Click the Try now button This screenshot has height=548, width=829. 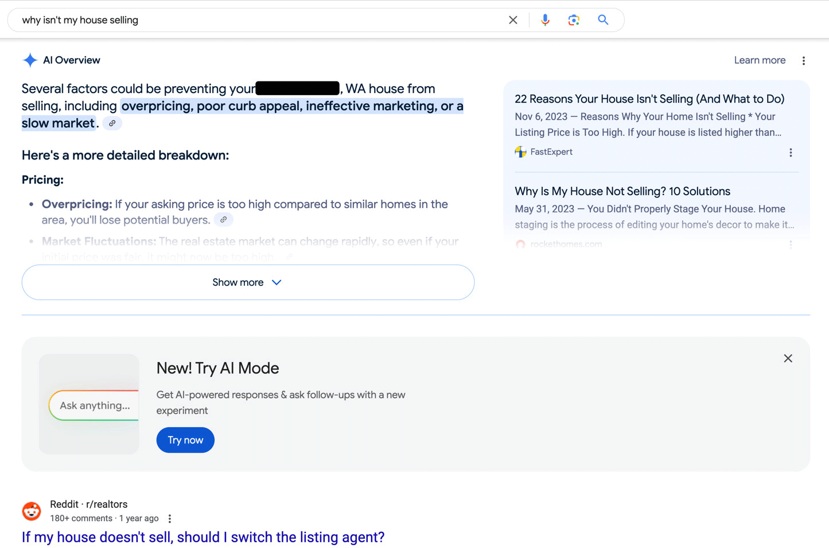pyautogui.click(x=185, y=440)
